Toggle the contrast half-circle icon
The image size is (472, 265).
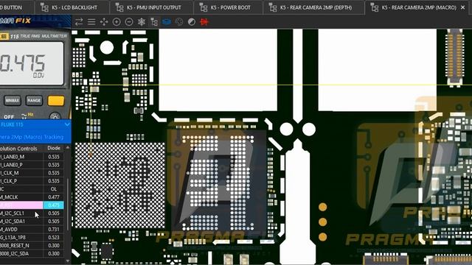[x=192, y=21]
